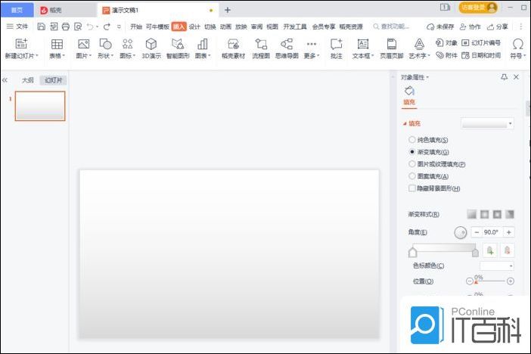Image resolution: width=531 pixels, height=354 pixels.
Task: Add a Comment with the 批注 icon
Action: tap(337, 44)
